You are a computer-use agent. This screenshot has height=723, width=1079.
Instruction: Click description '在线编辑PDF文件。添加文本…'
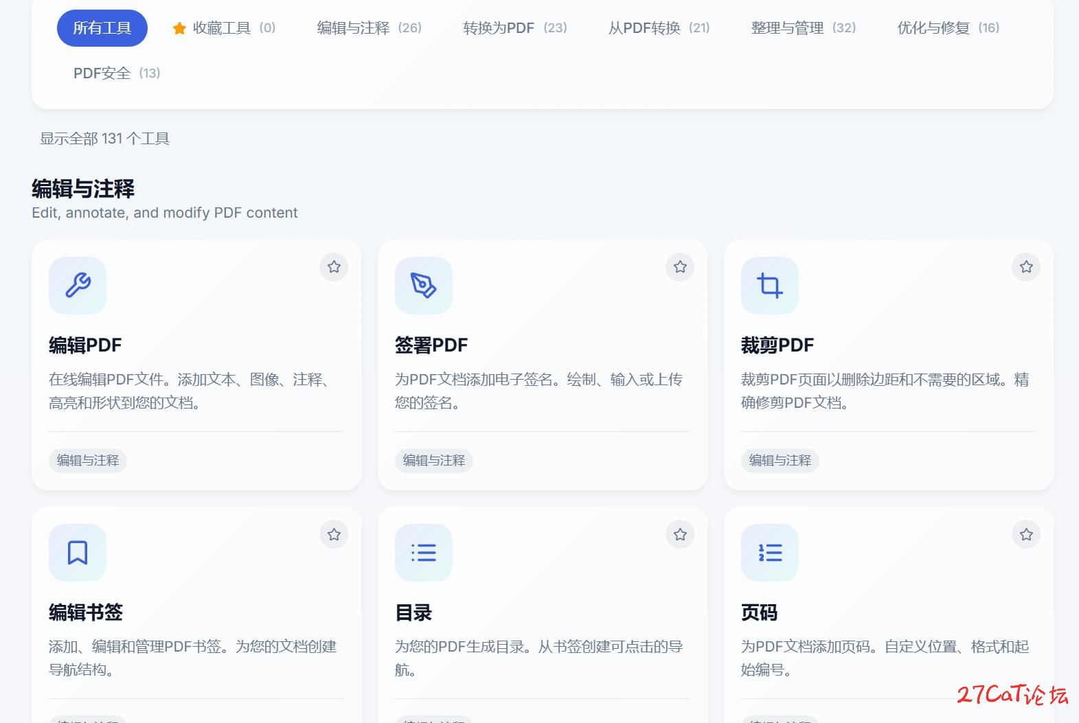pyautogui.click(x=191, y=391)
